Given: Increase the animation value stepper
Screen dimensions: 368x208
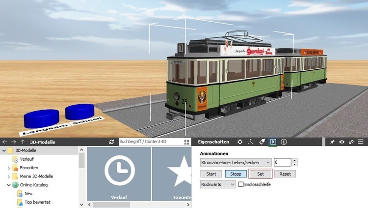Looking at the screenshot, I should point(295,160).
